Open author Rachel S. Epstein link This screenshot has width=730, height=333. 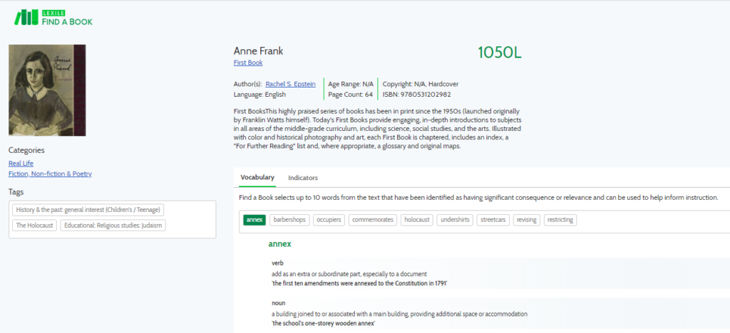click(x=291, y=84)
